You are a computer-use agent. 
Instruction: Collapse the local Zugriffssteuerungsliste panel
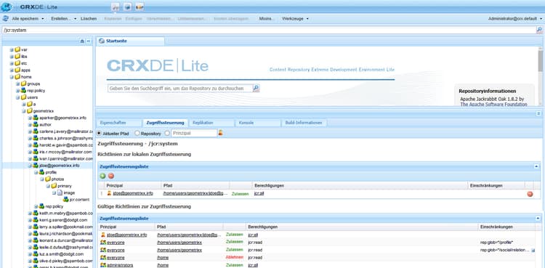coord(537,166)
